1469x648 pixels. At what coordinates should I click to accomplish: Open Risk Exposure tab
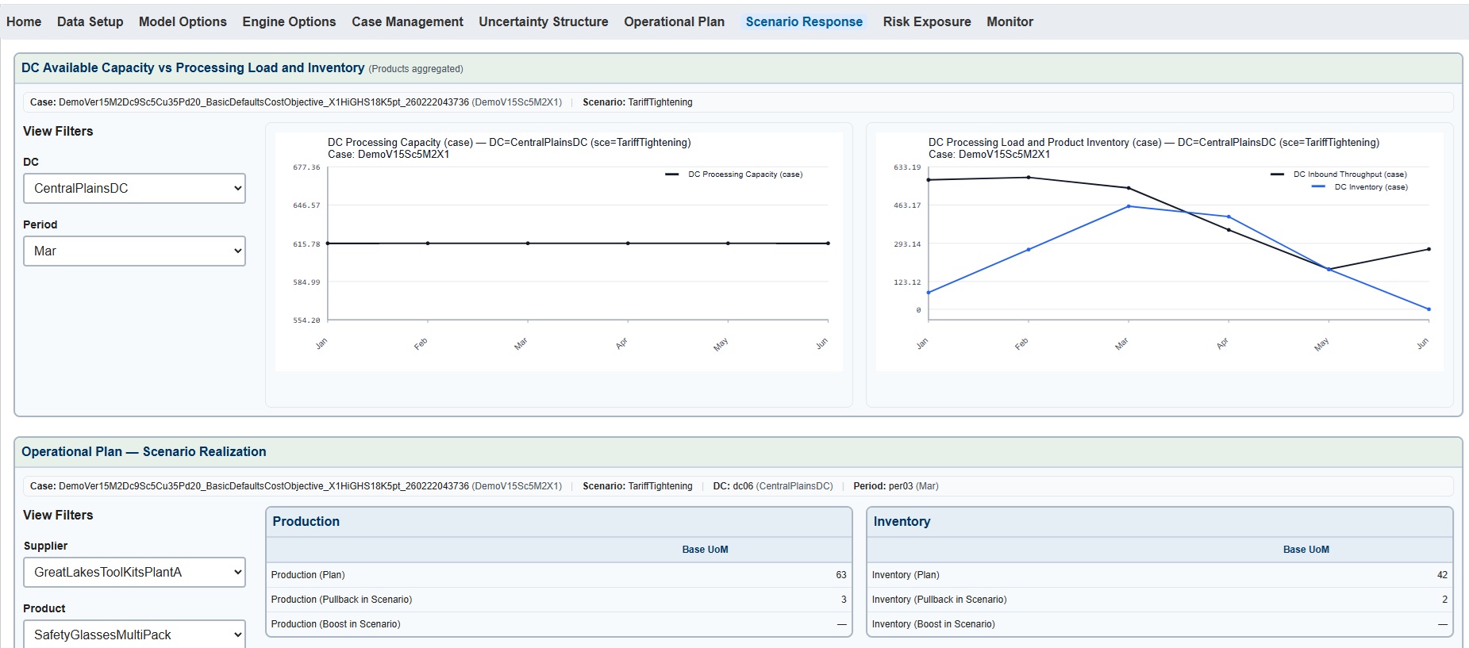click(926, 21)
